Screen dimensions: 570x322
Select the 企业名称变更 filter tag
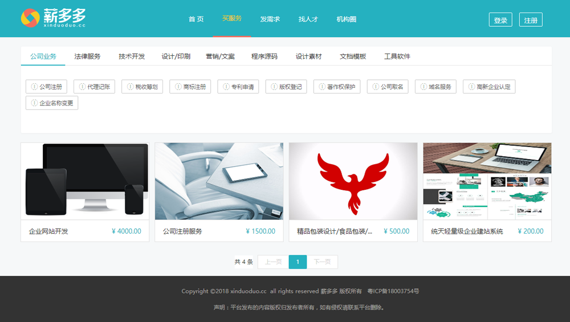52,103
